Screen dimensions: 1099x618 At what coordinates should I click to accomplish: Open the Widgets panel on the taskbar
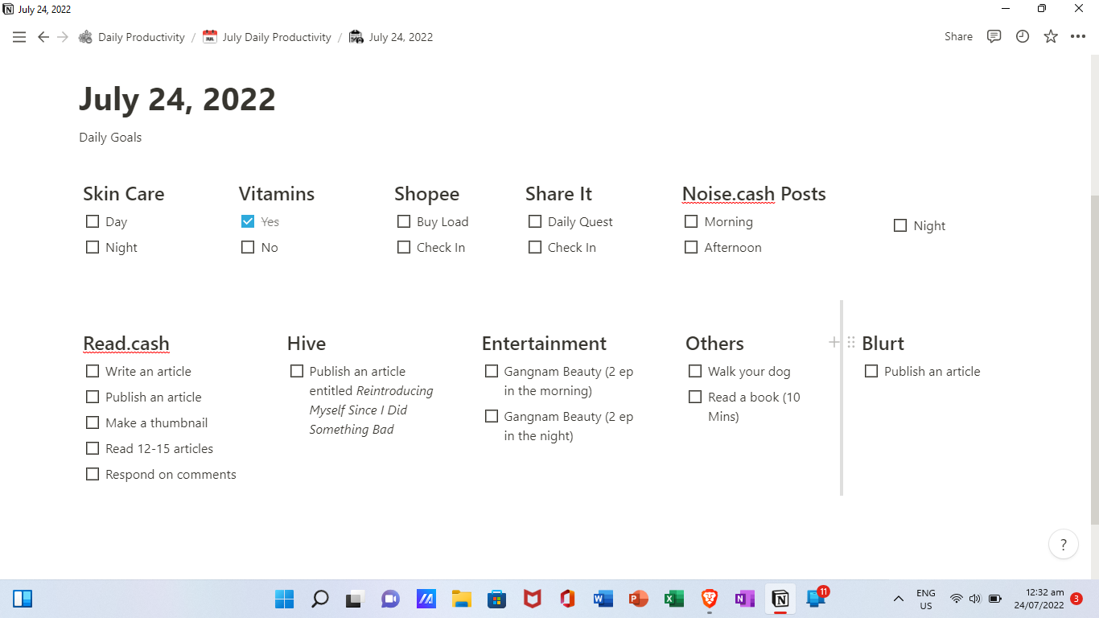(23, 599)
